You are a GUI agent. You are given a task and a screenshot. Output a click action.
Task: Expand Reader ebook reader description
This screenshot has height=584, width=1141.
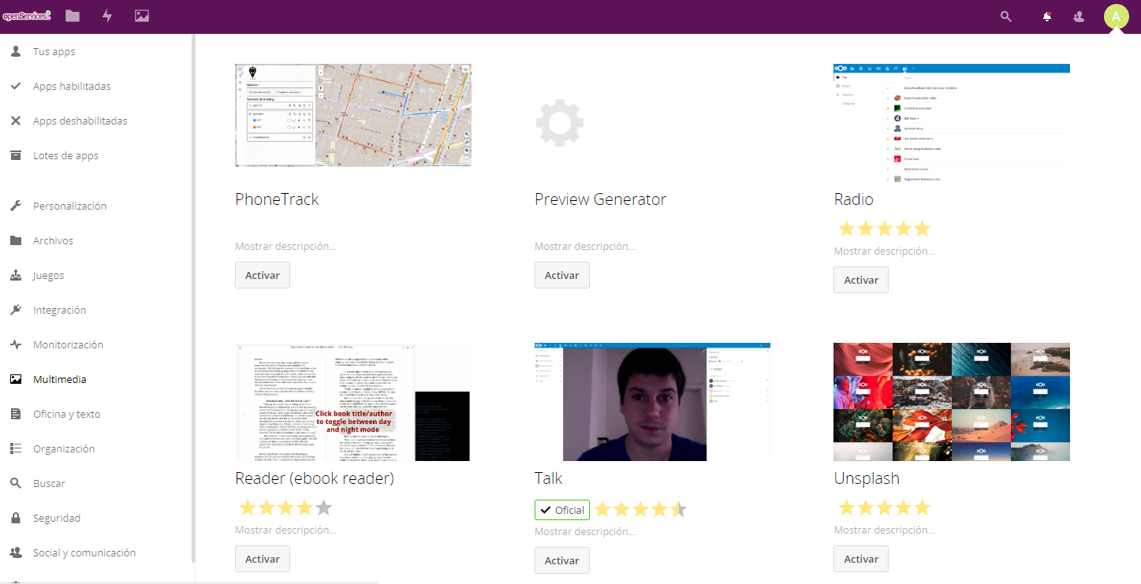(x=285, y=530)
